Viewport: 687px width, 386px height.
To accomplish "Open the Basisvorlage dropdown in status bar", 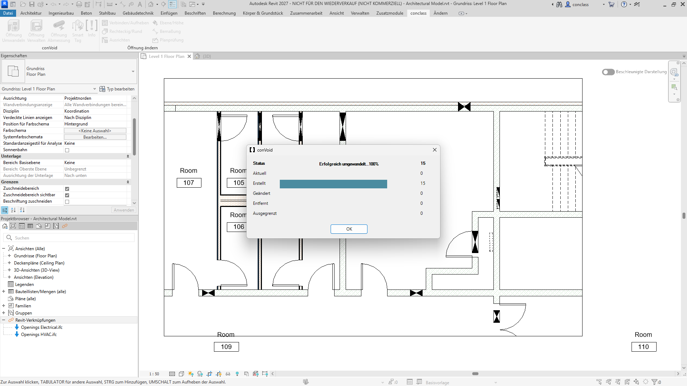I will pos(496,382).
